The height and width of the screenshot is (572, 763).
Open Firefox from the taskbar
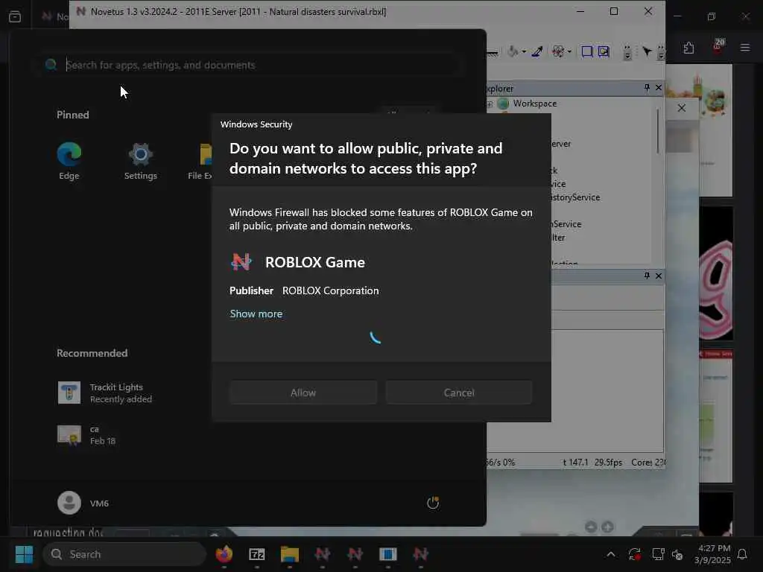[x=224, y=554]
